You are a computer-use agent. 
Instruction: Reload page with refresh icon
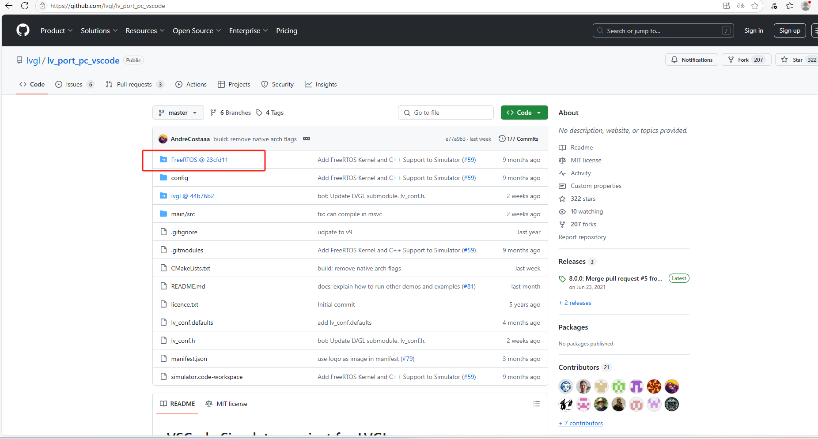[x=25, y=6]
